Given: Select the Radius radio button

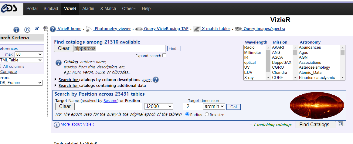Looking at the screenshot, I should click(x=187, y=114).
